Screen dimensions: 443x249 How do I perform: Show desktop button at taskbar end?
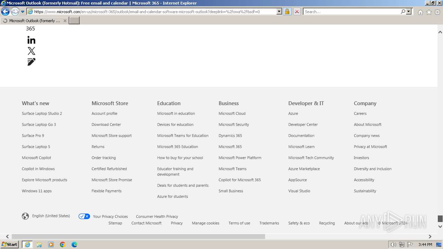tap(439, 245)
